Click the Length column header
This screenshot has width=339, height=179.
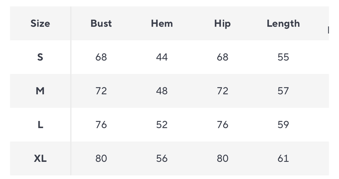pos(283,24)
